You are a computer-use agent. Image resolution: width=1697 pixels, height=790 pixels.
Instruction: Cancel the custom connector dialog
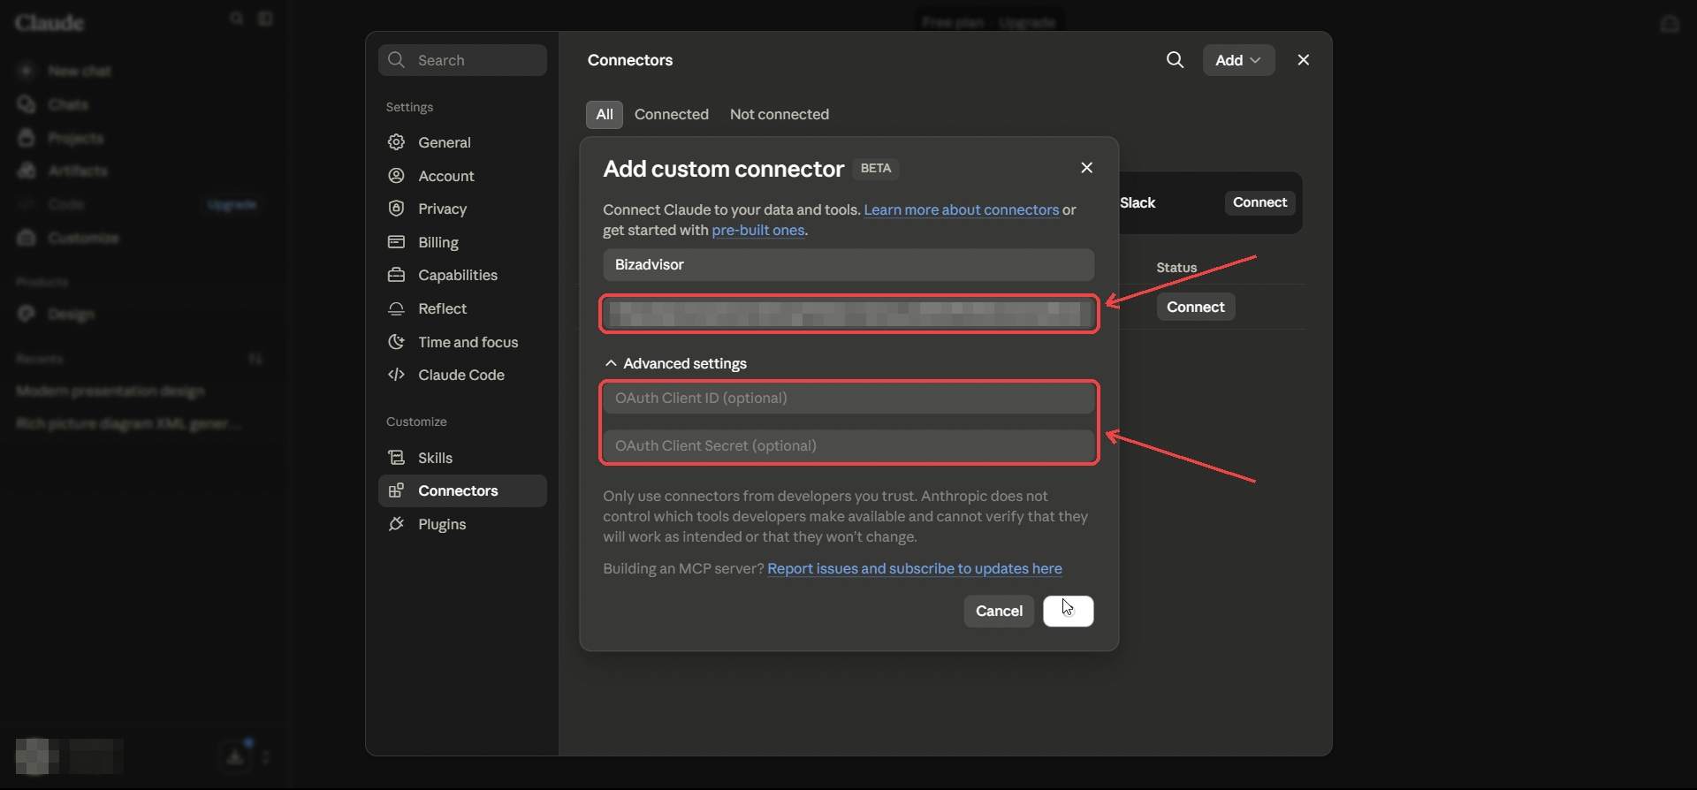pos(999,611)
